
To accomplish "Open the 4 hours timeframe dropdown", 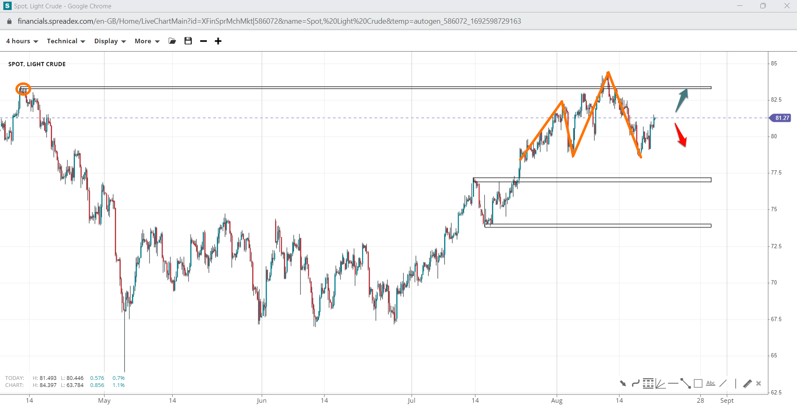I will 22,41.
